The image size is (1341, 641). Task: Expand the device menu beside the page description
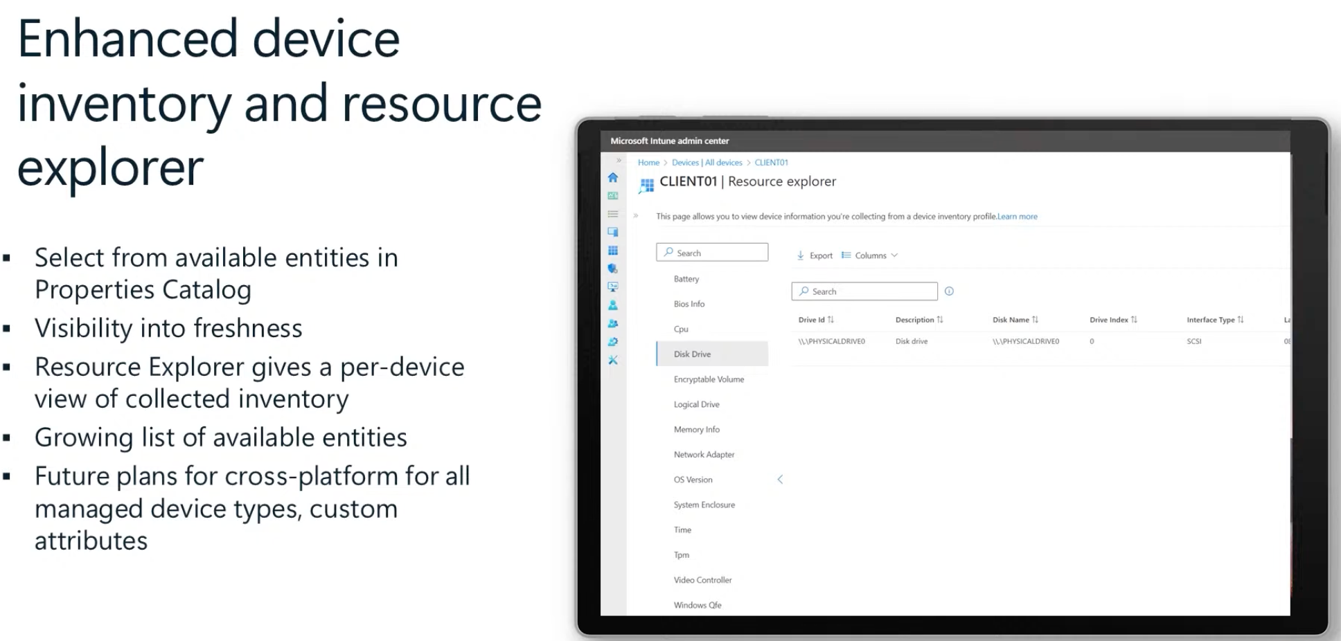636,216
